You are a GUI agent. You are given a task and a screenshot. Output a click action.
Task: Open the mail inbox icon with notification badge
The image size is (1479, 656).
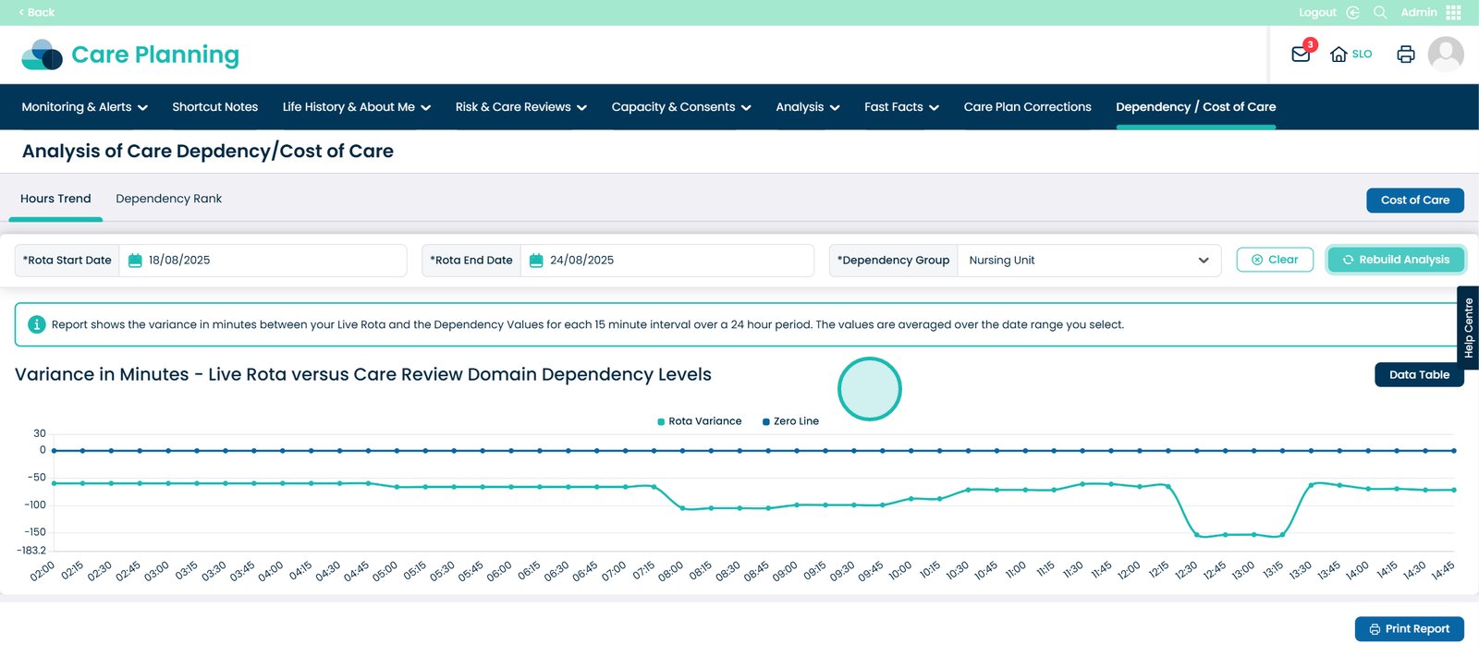[1301, 55]
